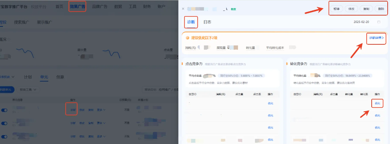Select the 诊断 tab in the side panel
The height and width of the screenshot is (144, 390).
(191, 22)
